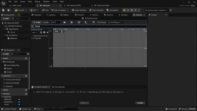Open the Asset menu
This screenshot has height=111, width=197.
pos(22,2)
